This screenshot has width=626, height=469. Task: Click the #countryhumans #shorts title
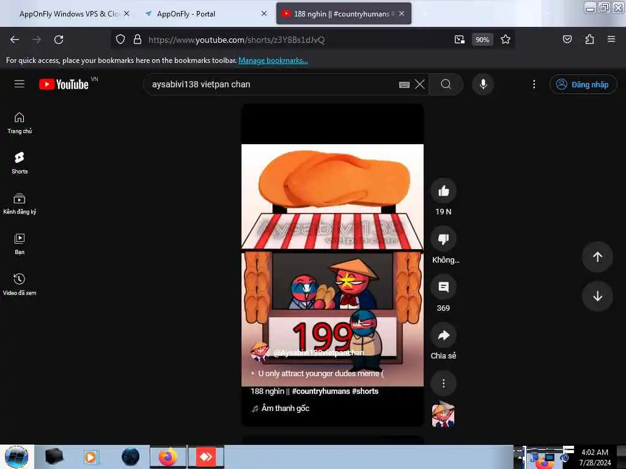(x=315, y=391)
